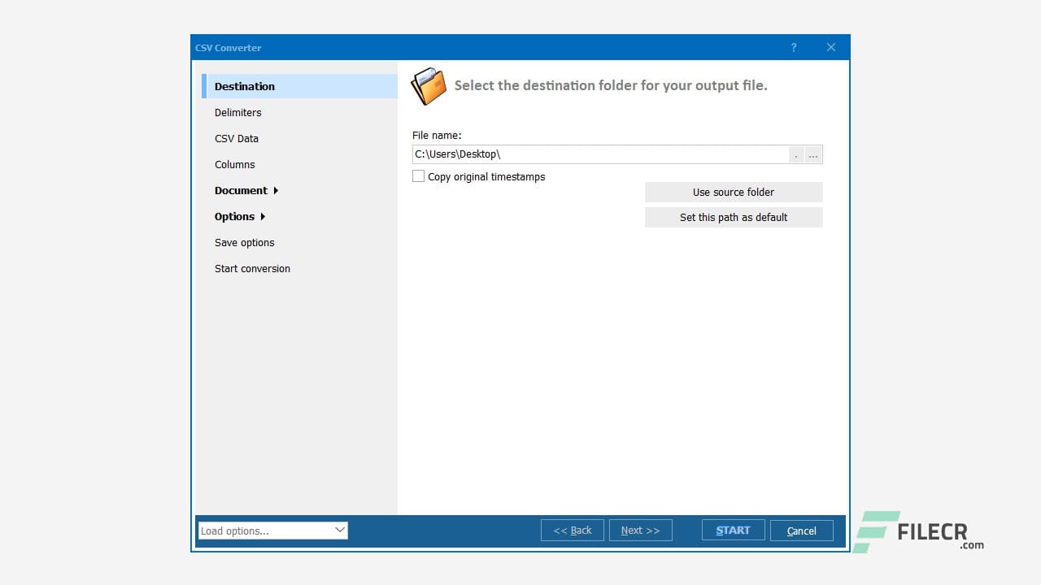Open the help via the question mark icon
Viewport: 1041px width, 585px height.
793,47
